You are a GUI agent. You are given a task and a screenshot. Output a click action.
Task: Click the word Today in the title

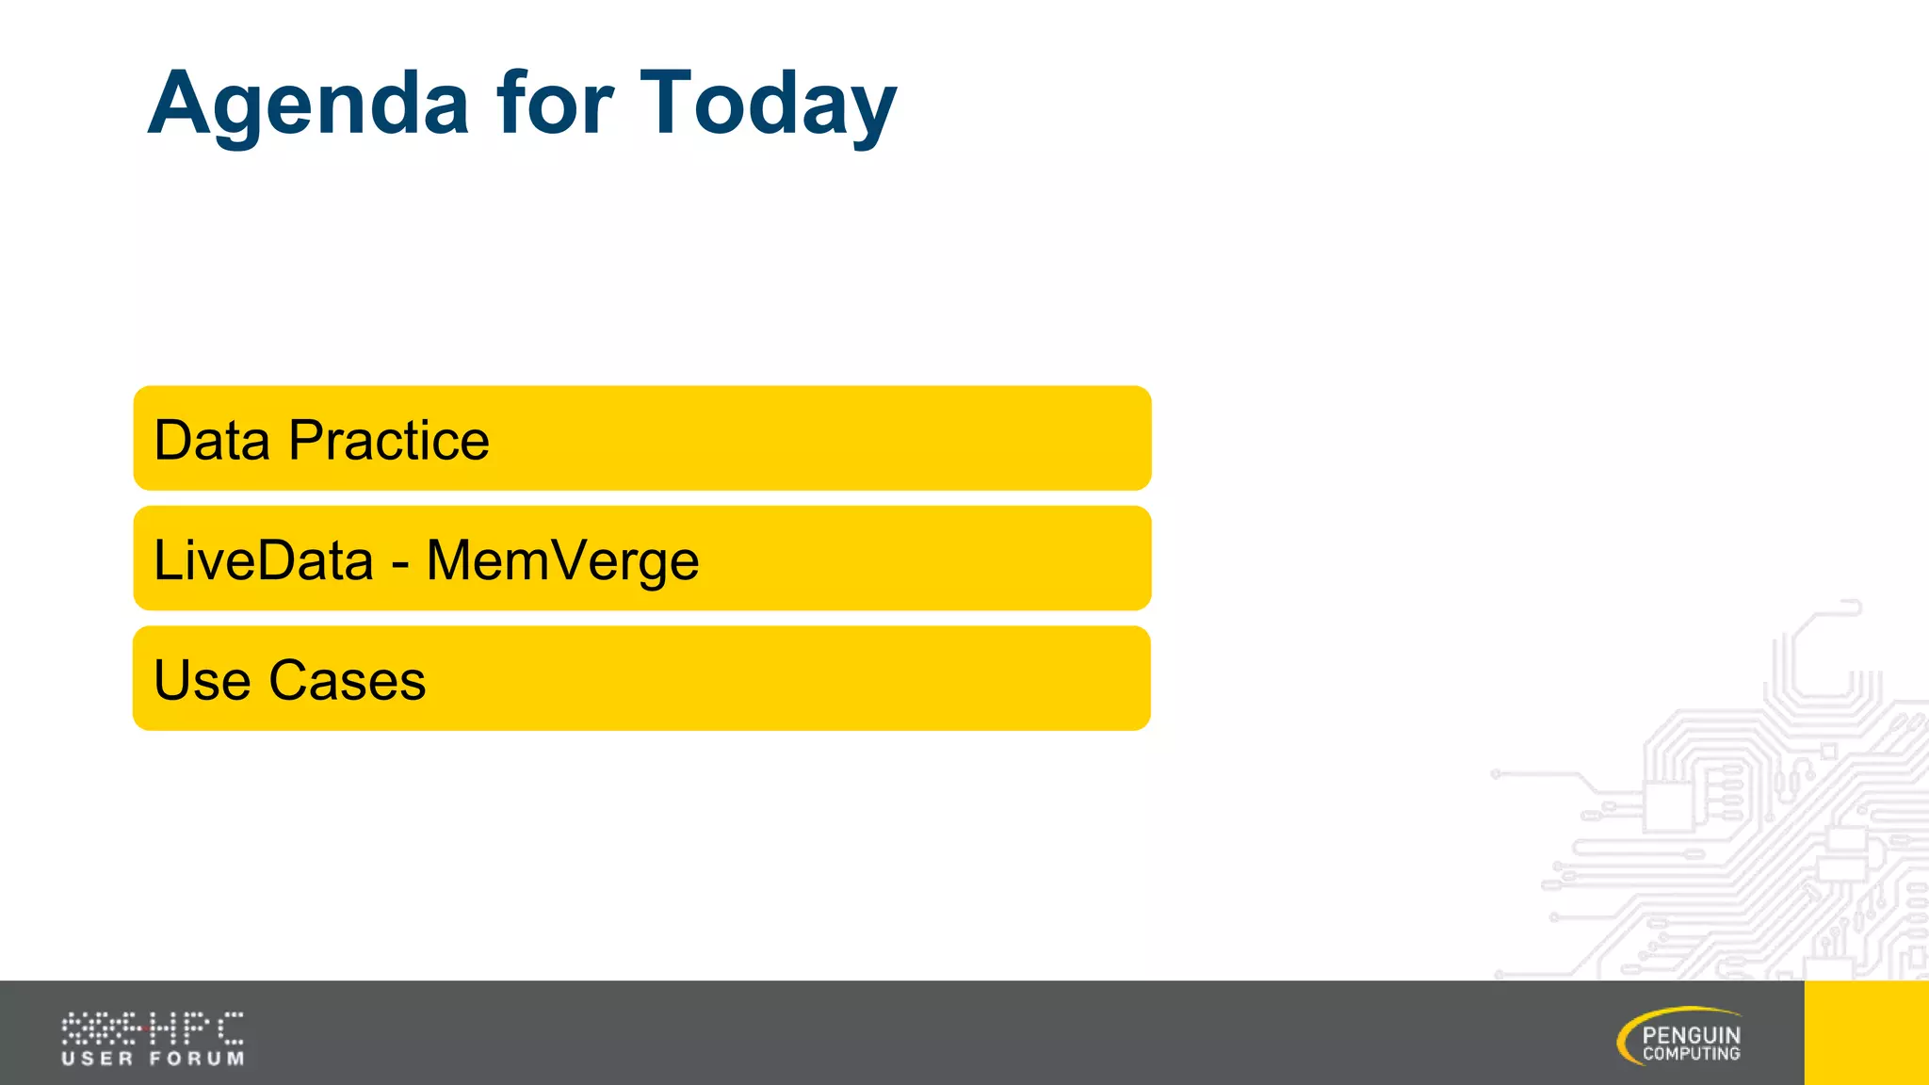pyautogui.click(x=769, y=105)
